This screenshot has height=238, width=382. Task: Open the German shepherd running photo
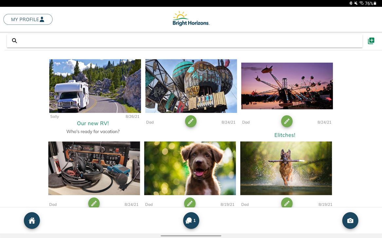[x=286, y=168]
